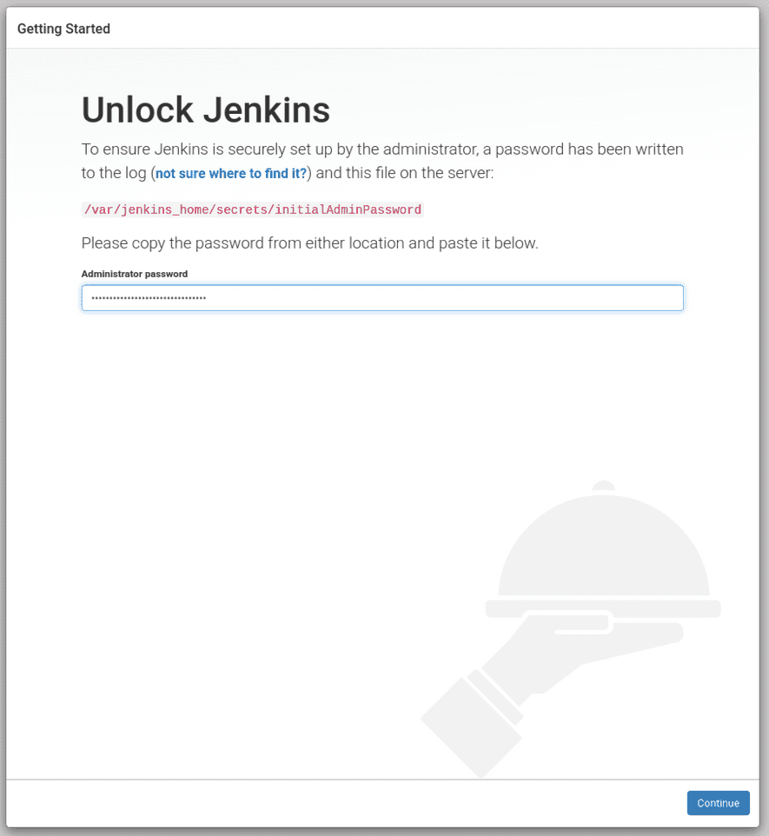
Task: Select the initialAdminPassword file path snippet
Action: click(252, 209)
